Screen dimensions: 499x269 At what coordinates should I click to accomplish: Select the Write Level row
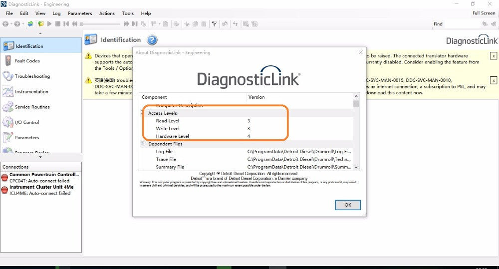246,128
